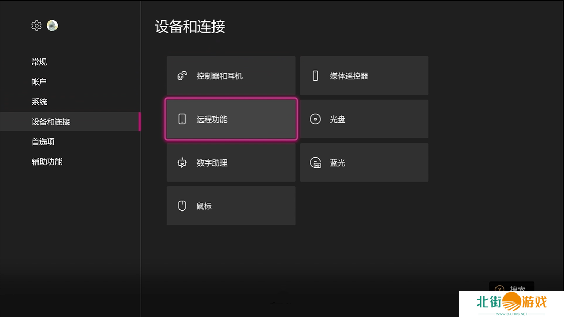Open the 常规 settings category

coord(39,62)
